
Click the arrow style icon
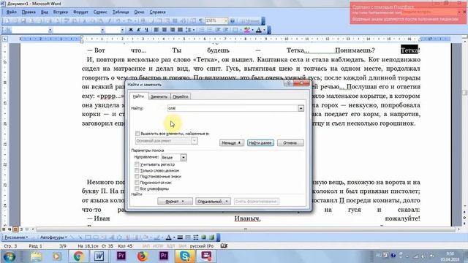[195, 237]
